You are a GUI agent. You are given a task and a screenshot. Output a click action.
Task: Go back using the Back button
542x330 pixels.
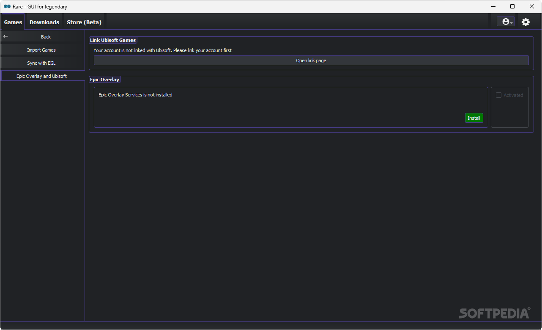coord(42,37)
